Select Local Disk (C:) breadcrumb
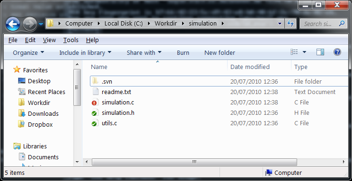 coord(123,23)
